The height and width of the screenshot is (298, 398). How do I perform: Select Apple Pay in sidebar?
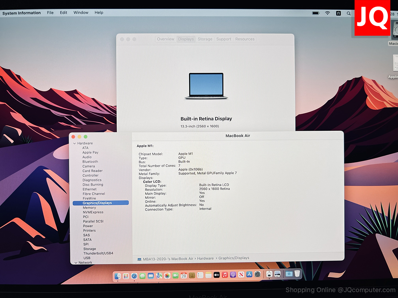pos(90,152)
